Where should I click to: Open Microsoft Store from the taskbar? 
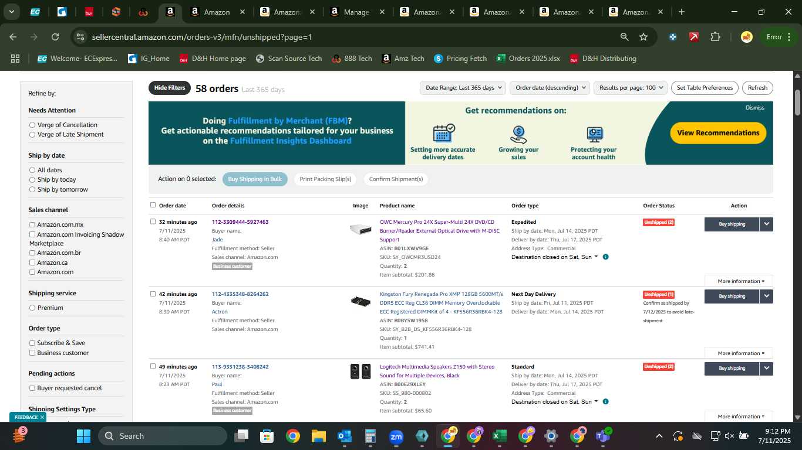pyautogui.click(x=267, y=436)
